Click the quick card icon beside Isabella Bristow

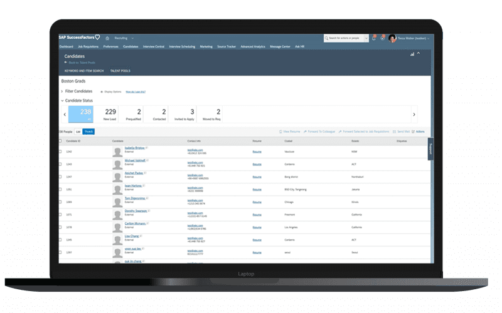pos(147,148)
